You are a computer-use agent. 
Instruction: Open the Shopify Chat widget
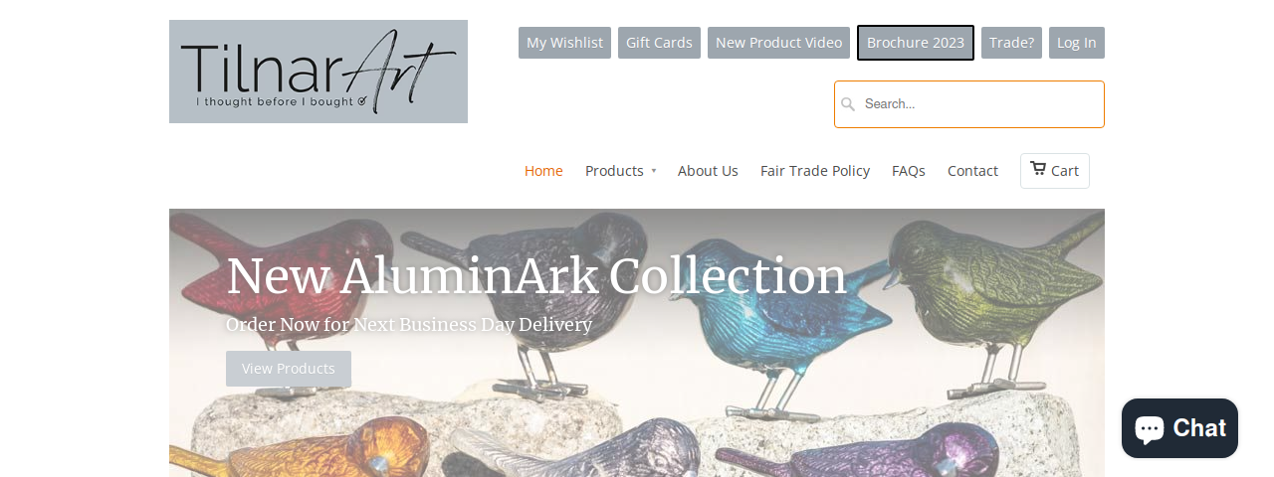coord(1179,428)
